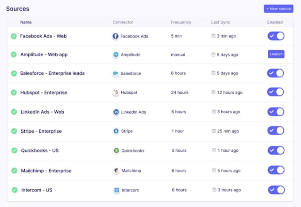The image size is (301, 207).
Task: Click green status check for Hubspot - Enterprise
Action: (x=14, y=92)
